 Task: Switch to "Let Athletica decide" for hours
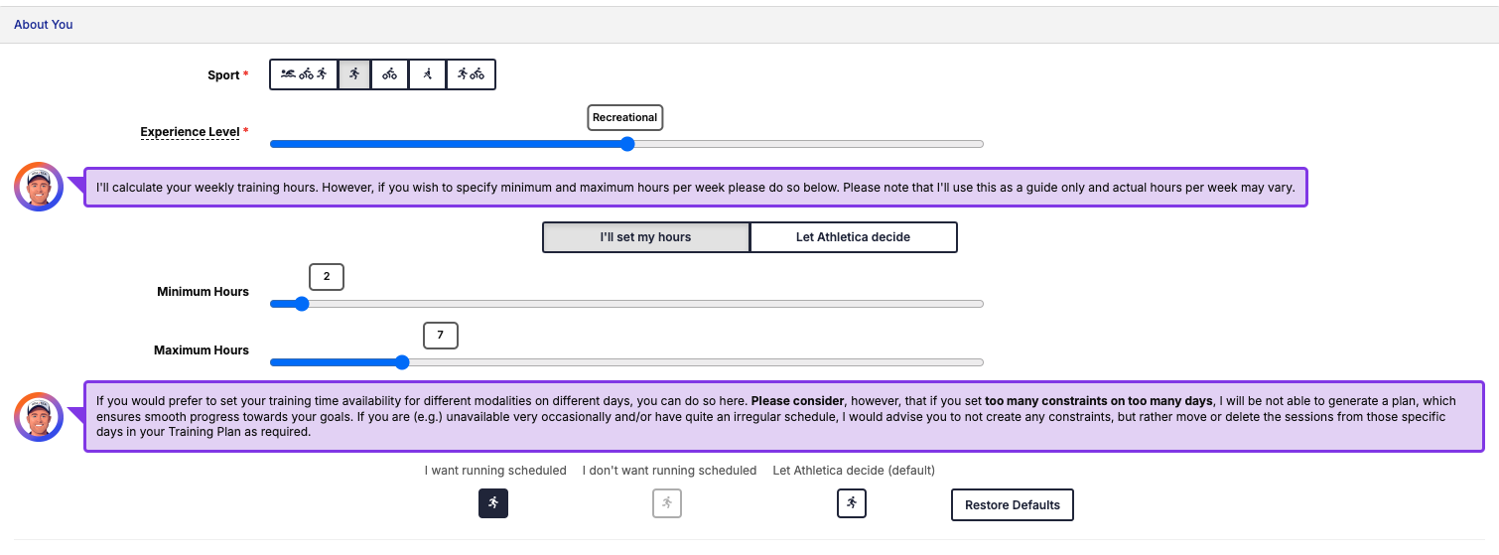point(853,237)
